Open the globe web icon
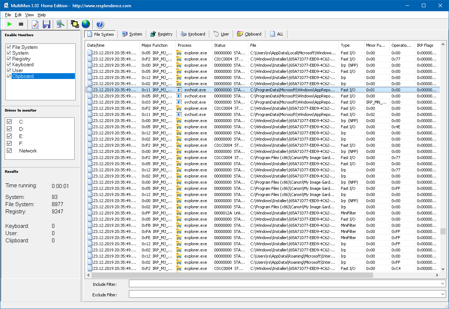Screen dimensions: 449x309 [85, 24]
